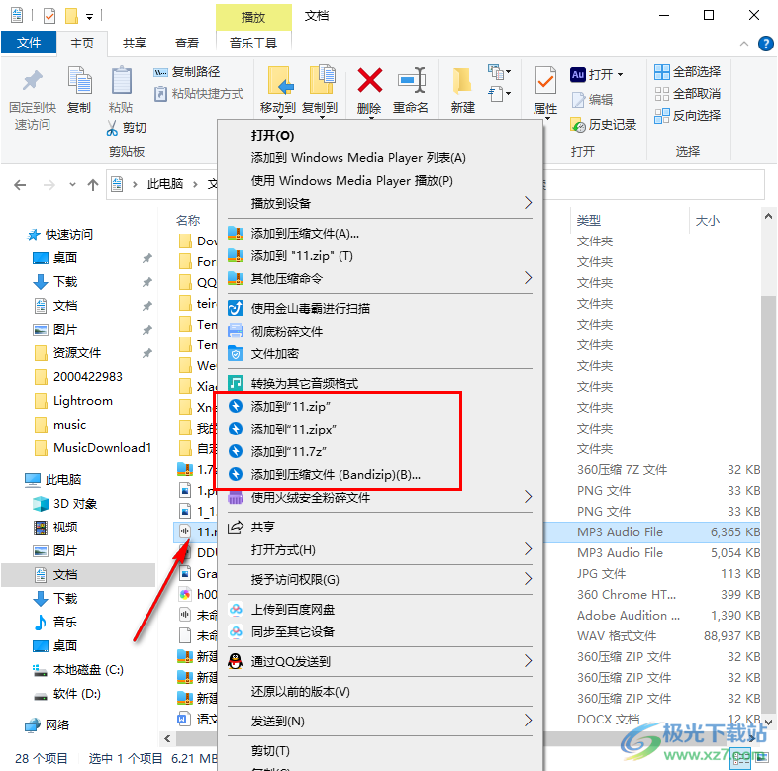Screen dimensions: 778x771
Task: Open the 文件 (File) tab
Action: (x=29, y=43)
